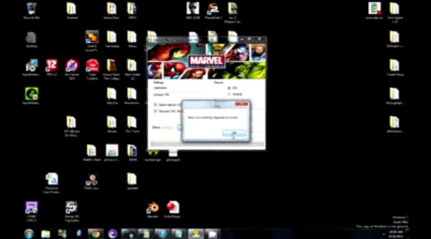Open the UnityPlayer desktop icon with red ball

coord(173,210)
